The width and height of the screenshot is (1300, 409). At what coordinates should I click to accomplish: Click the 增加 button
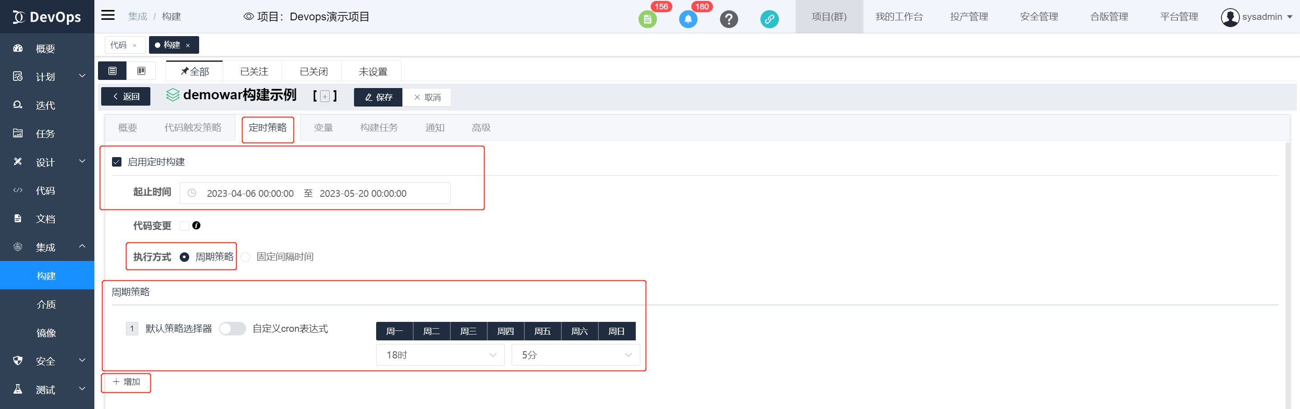tap(126, 382)
